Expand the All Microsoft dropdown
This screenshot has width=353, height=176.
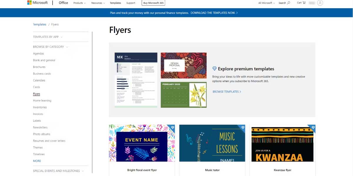266,3
